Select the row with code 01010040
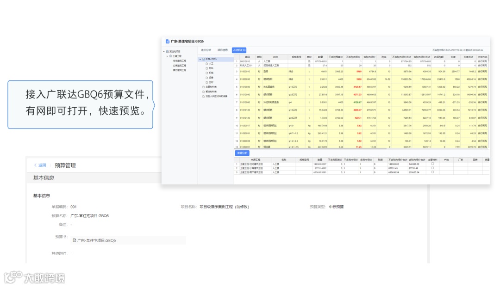 361,95
